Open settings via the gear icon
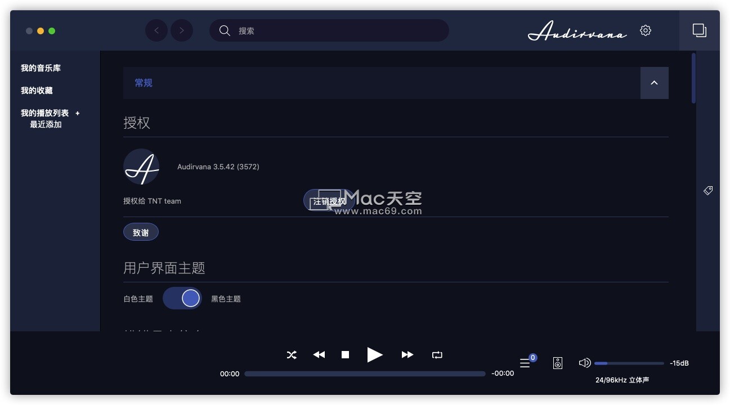 pos(646,30)
